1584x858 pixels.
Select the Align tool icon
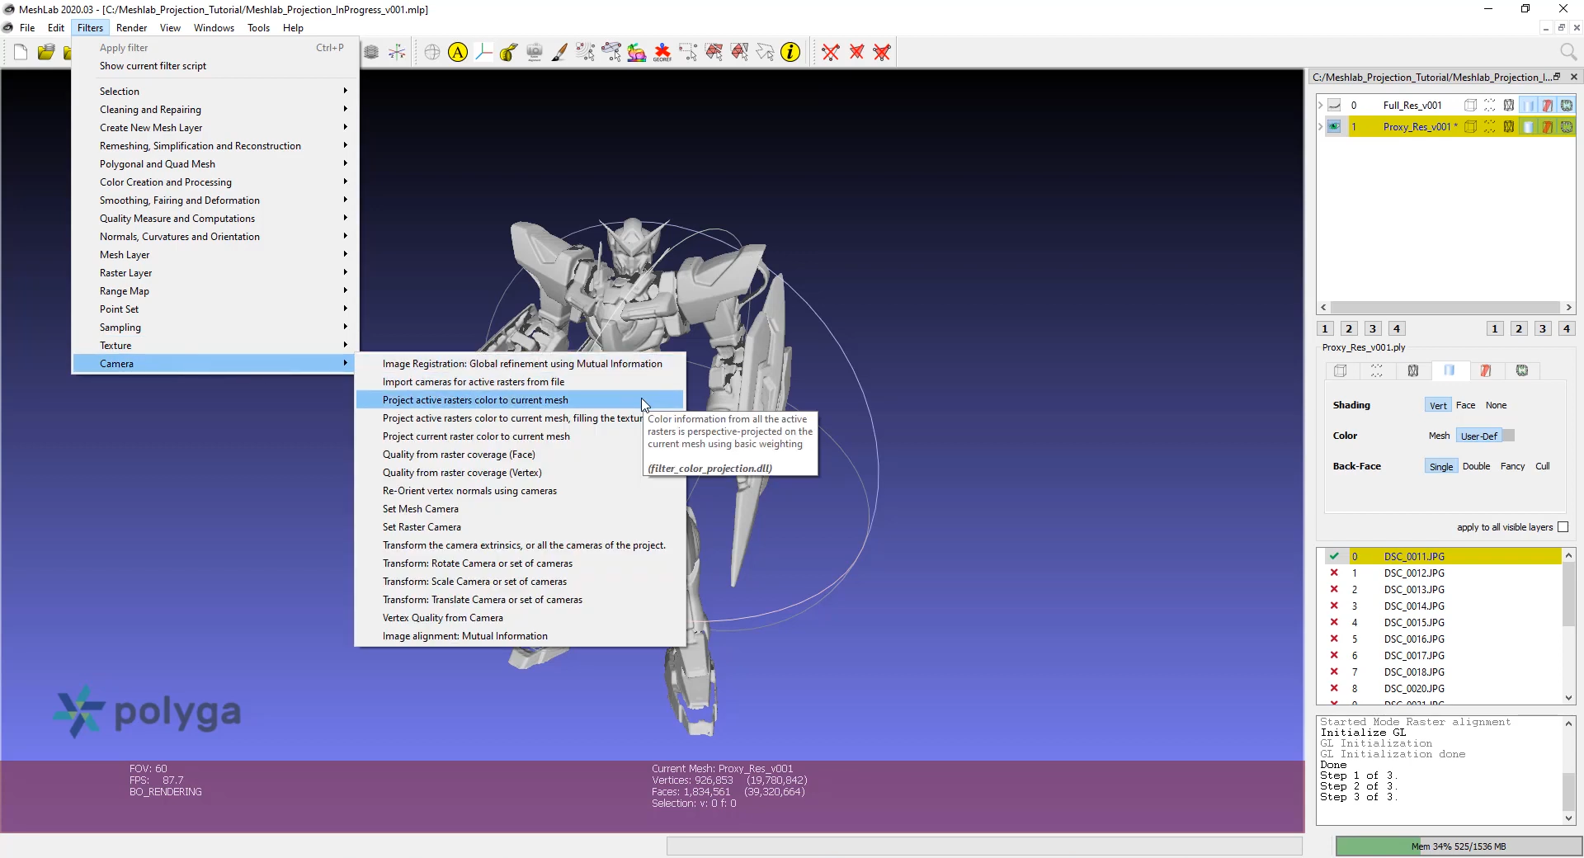611,53
